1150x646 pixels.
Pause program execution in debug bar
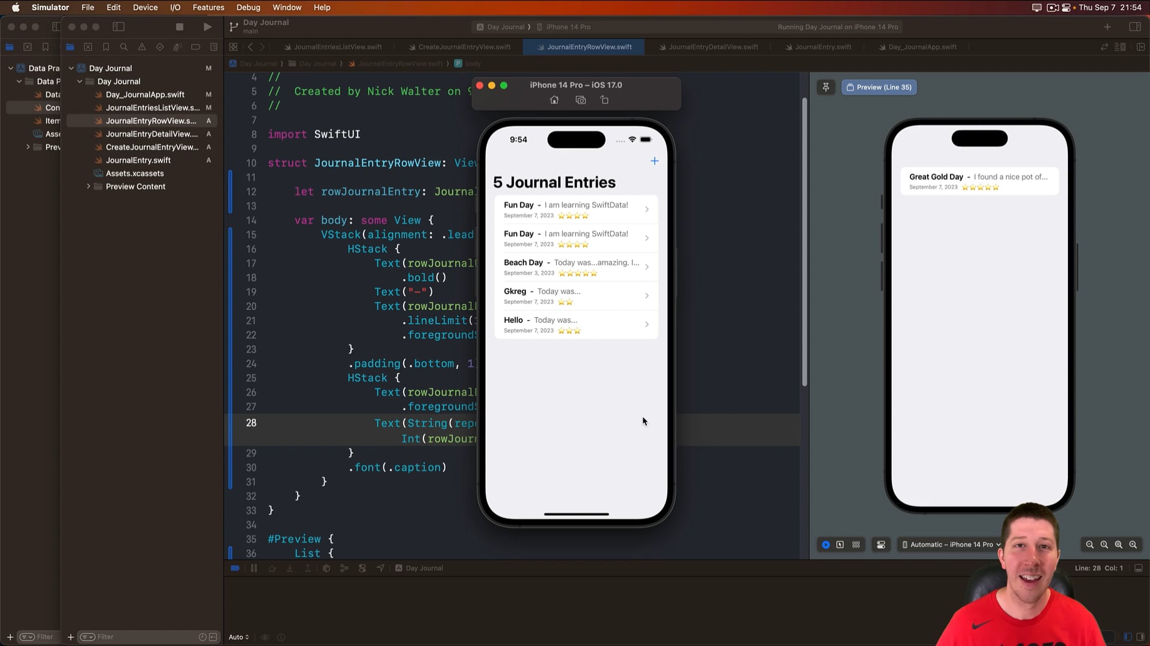pyautogui.click(x=254, y=568)
